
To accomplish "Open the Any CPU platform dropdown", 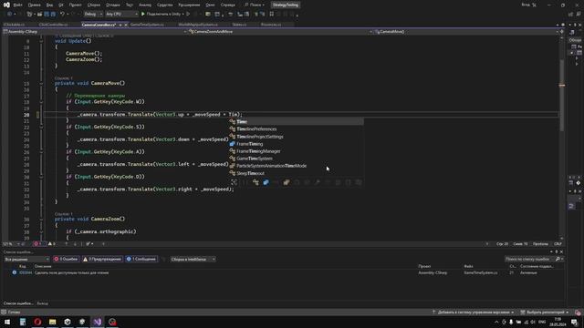I will (121, 15).
